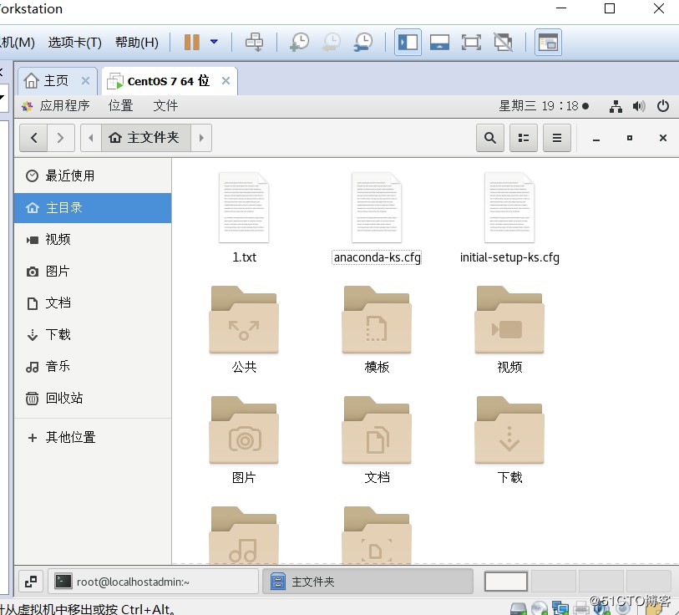The width and height of the screenshot is (679, 615).
Task: Take a snapshot of the virtual machine
Action: pyautogui.click(x=299, y=42)
